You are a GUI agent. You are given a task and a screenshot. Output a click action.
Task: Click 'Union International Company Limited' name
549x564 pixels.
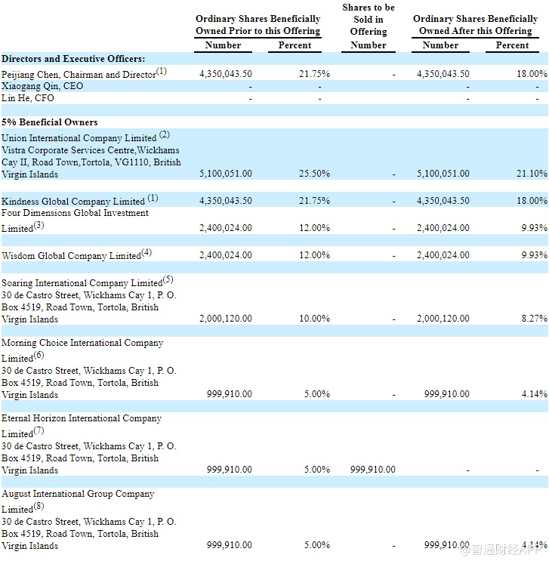79,138
